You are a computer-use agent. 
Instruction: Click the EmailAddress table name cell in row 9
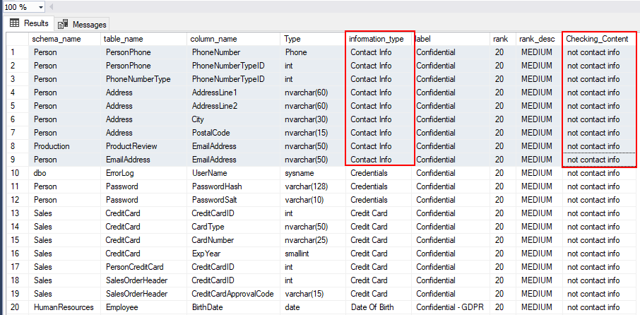click(143, 160)
